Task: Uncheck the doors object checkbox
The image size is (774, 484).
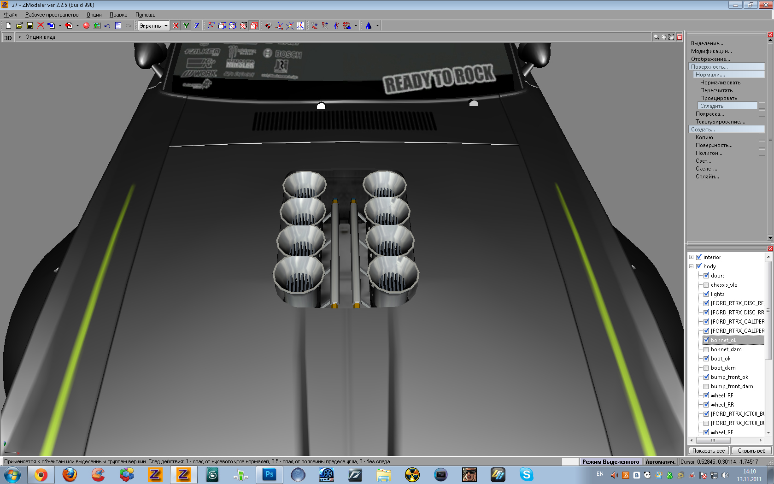Action: pyautogui.click(x=706, y=276)
